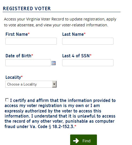Focus the First Name text field
The height and width of the screenshot is (145, 132).
pyautogui.click(x=31, y=41)
